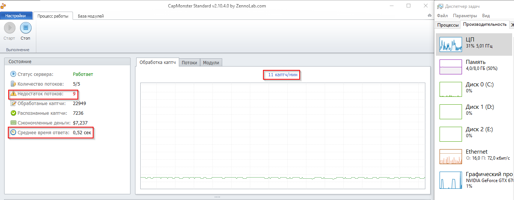The image size is (514, 200).
Task: Click the Task Manager title icon
Action: [440, 6]
